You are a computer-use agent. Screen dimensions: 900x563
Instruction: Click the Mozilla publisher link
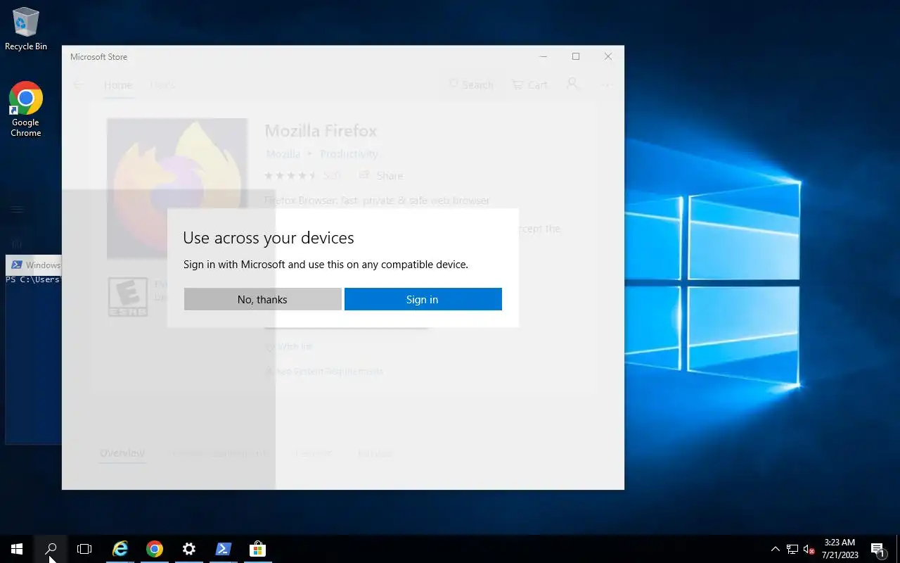coord(283,153)
